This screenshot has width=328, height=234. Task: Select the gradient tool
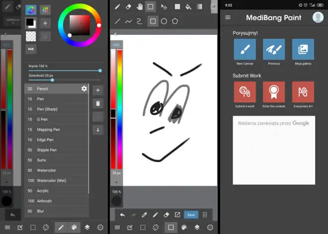click(200, 7)
